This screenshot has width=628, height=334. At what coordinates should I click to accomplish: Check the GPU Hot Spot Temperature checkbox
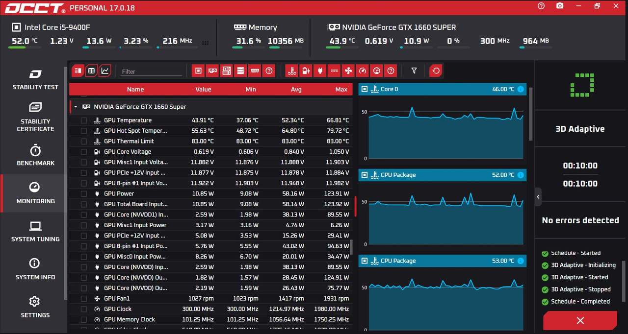[84, 131]
